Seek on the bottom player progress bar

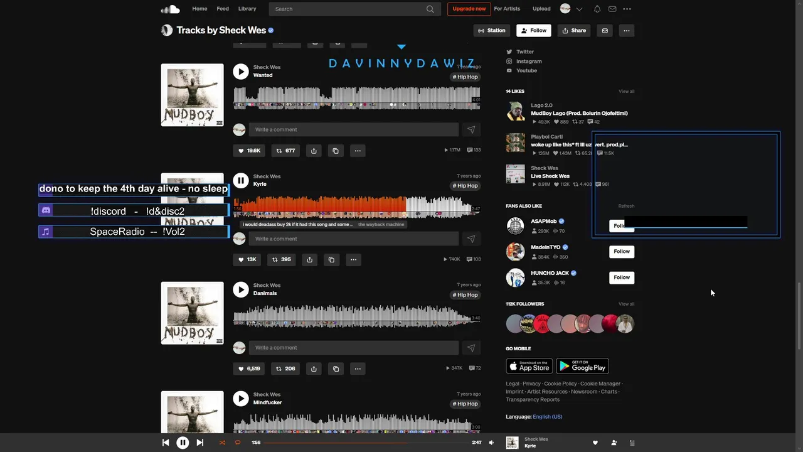tap(366, 443)
